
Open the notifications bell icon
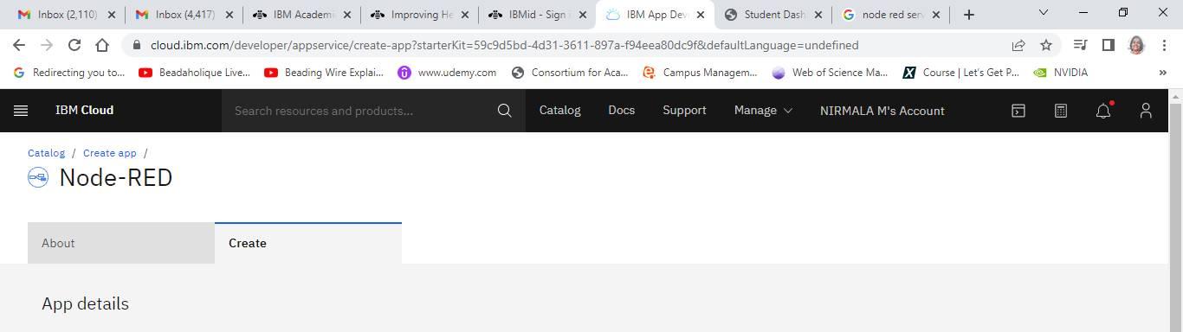(1103, 111)
